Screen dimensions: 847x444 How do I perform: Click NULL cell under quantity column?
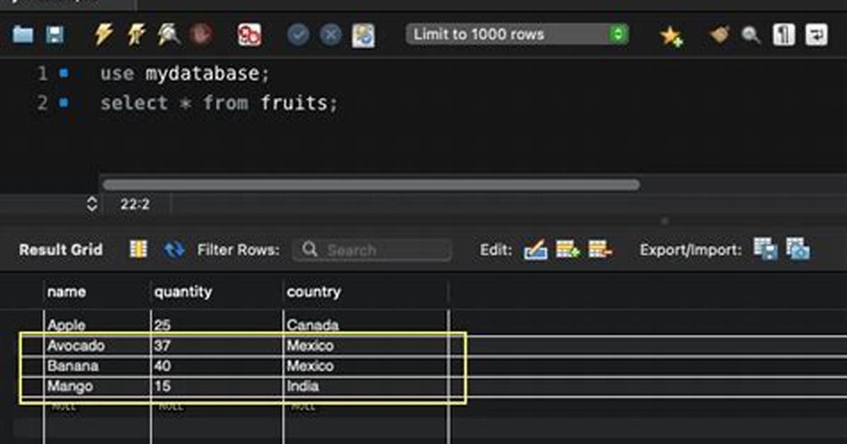[x=217, y=407]
